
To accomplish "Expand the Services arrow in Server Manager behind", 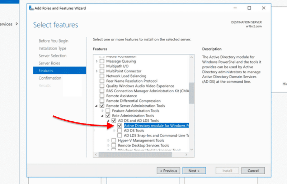I will [x=17, y=24].
